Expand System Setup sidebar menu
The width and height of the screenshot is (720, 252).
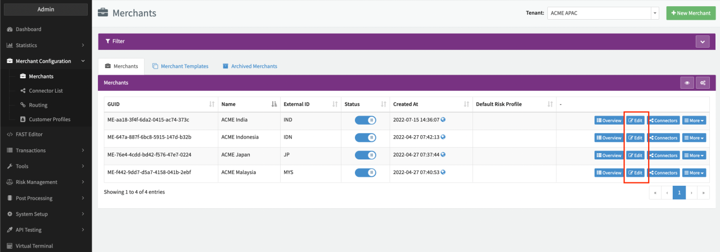pyautogui.click(x=46, y=214)
